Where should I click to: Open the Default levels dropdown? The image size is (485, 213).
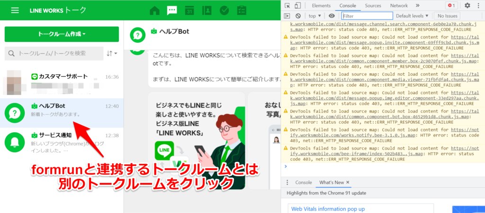412,16
